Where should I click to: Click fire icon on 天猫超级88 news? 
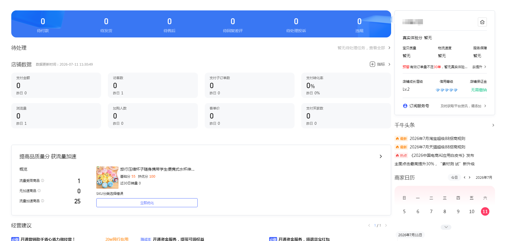click(397, 147)
